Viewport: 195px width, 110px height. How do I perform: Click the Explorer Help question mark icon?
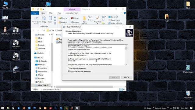pos(125,13)
